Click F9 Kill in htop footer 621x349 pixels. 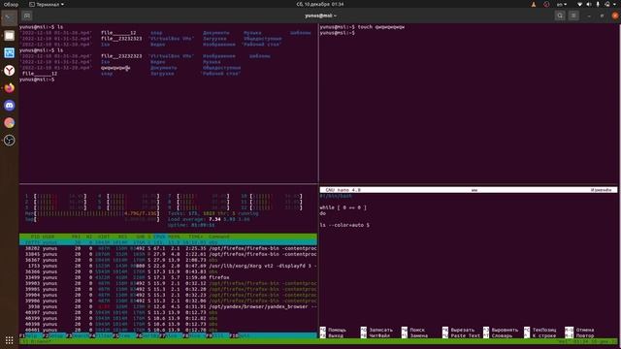coord(217,335)
